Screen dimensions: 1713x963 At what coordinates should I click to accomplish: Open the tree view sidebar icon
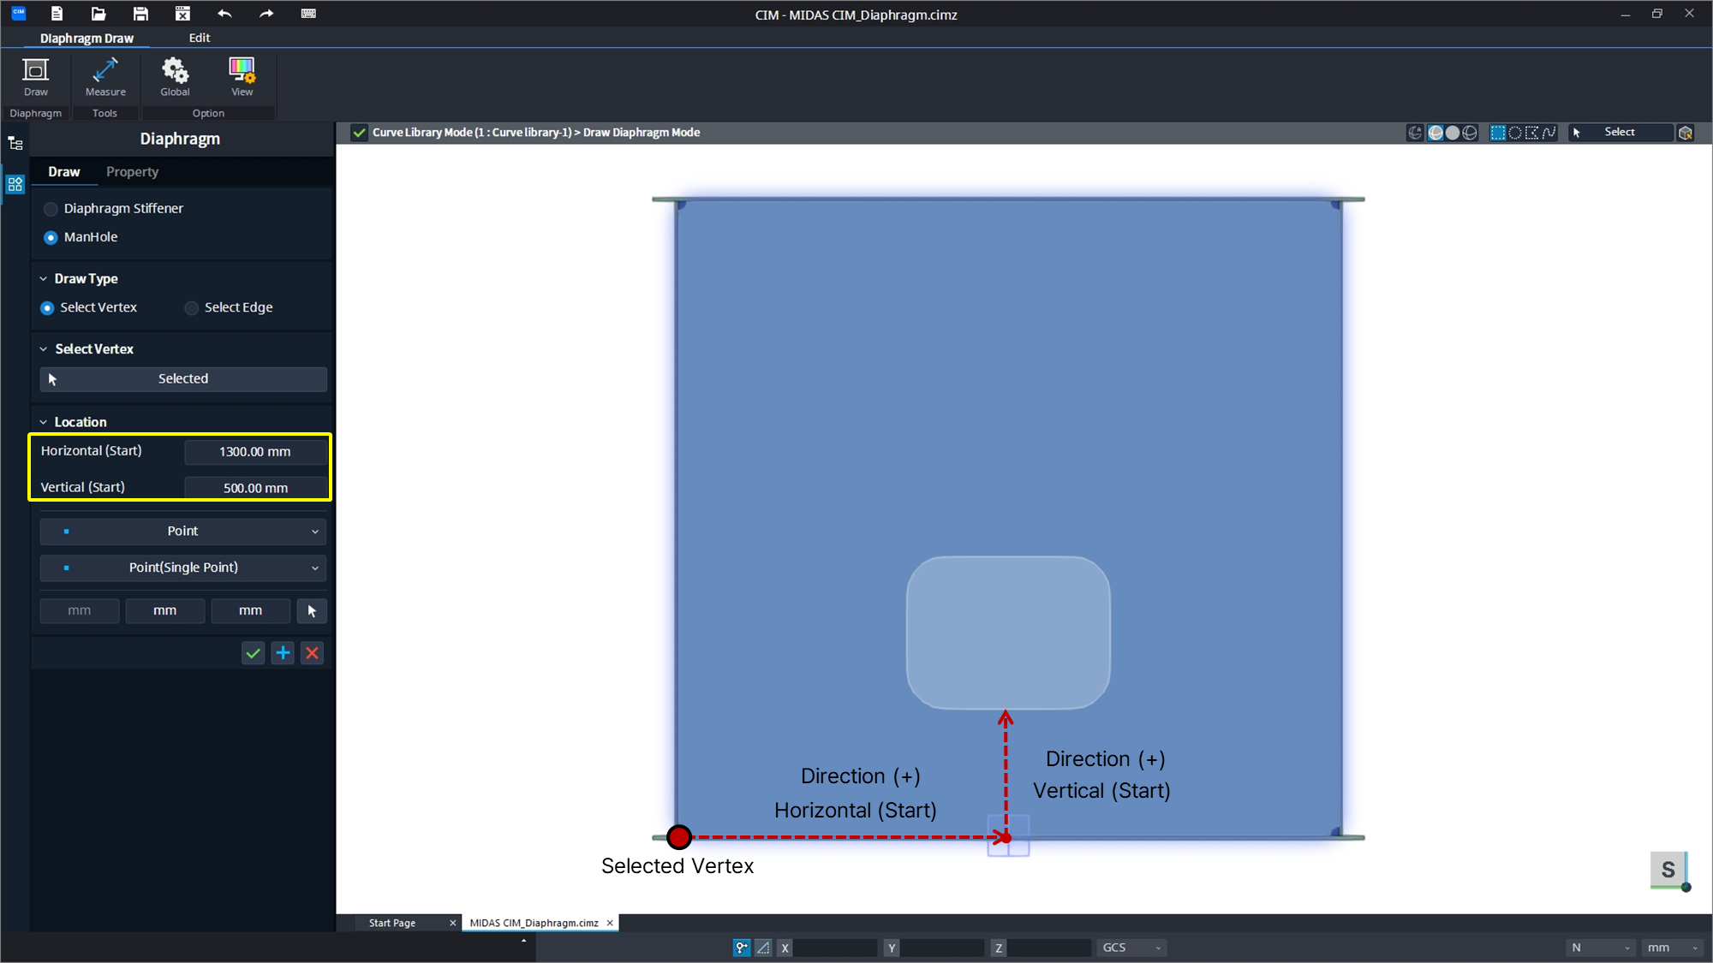[x=15, y=143]
